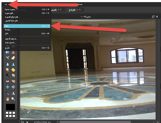The width and height of the screenshot is (161, 123).
Task: Select the Hand pan tool
Action: (8, 99)
